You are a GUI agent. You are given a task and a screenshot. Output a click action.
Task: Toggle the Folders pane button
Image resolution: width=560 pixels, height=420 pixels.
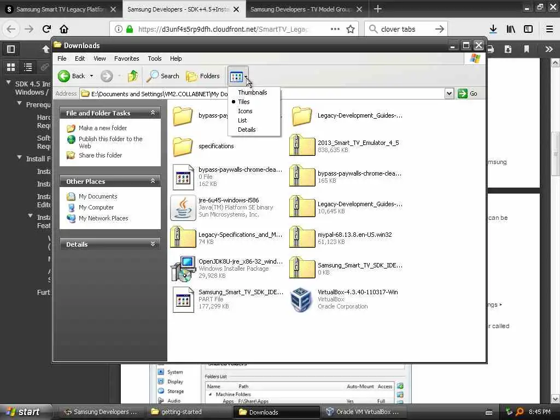[x=203, y=75]
